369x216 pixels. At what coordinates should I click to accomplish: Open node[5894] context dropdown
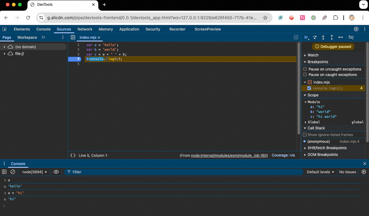coord(34,172)
